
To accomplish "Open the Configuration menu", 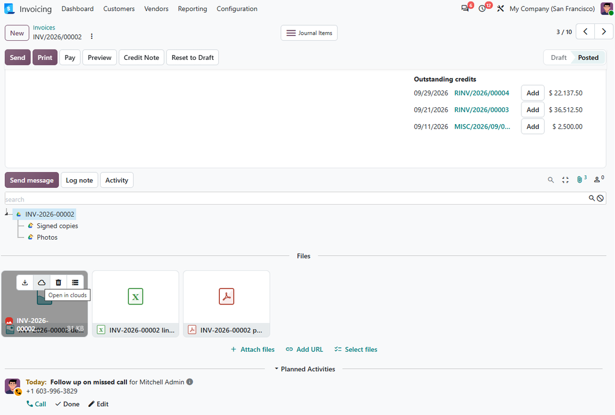I will [x=237, y=9].
